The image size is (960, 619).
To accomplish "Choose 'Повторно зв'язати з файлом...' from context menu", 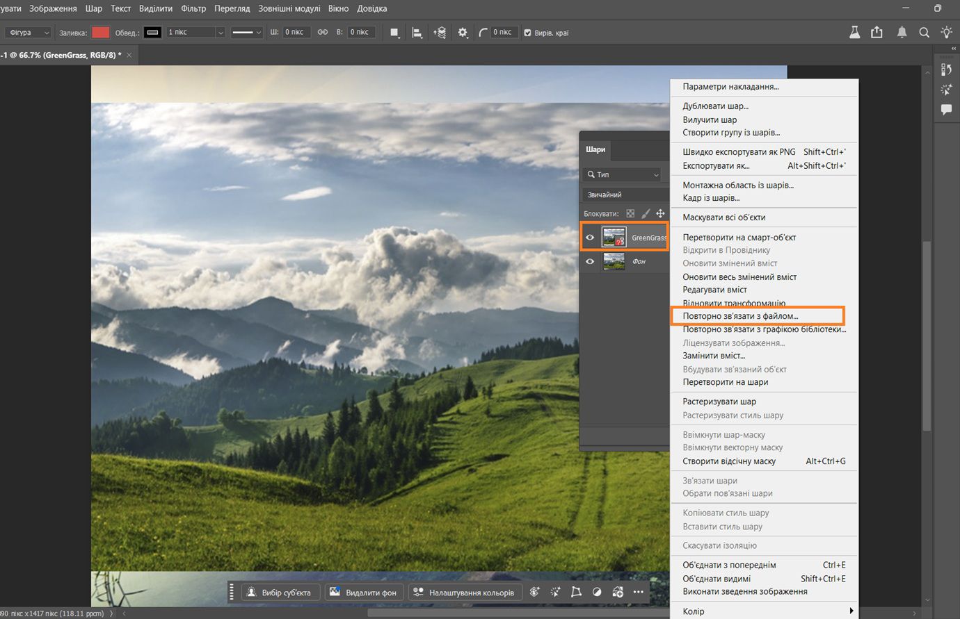I will tap(740, 316).
